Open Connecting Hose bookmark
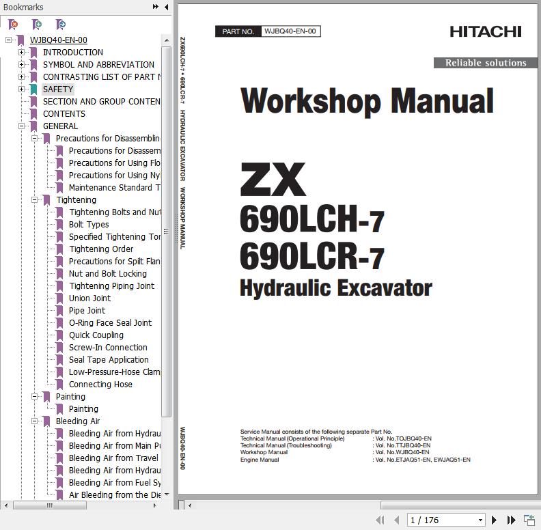 (100, 385)
